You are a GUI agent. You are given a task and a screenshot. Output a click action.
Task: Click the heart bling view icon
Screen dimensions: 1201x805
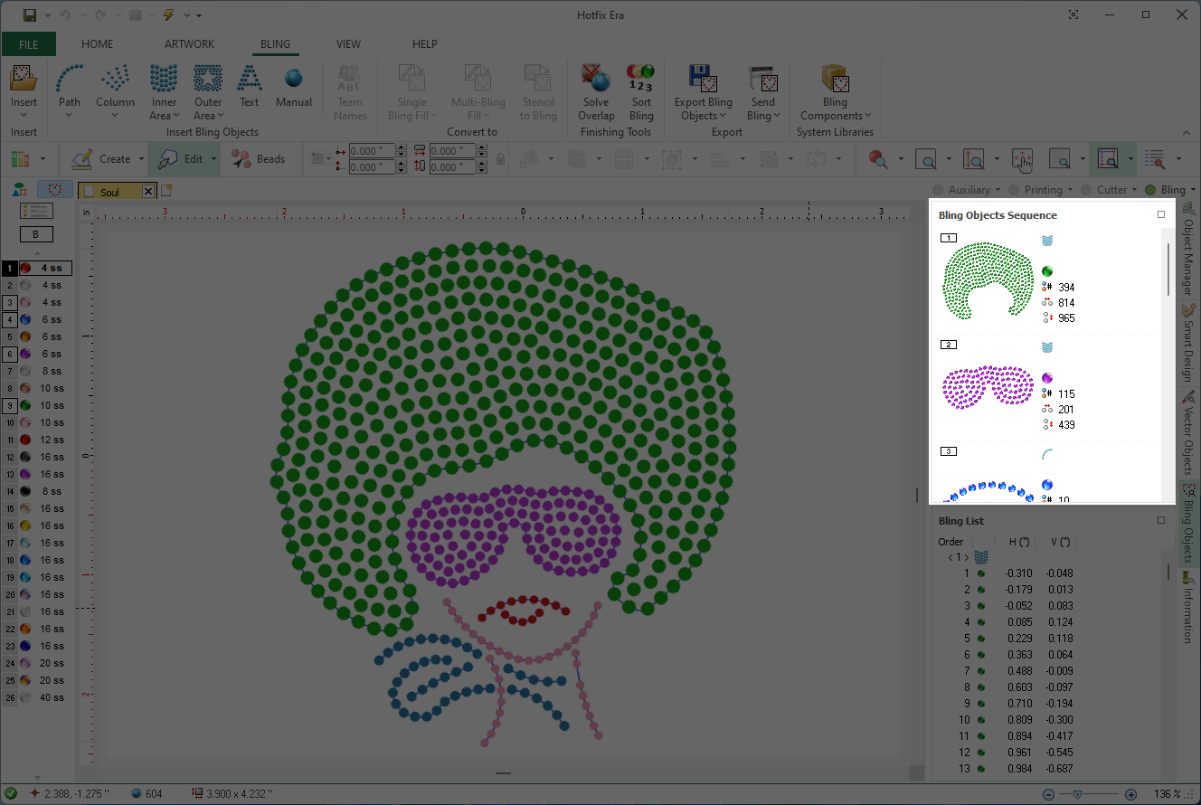coord(55,190)
